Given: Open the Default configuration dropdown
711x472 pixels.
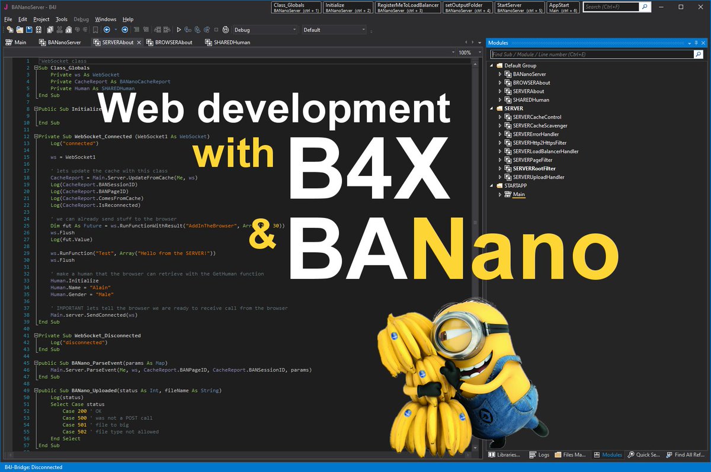Looking at the screenshot, I should 334,30.
